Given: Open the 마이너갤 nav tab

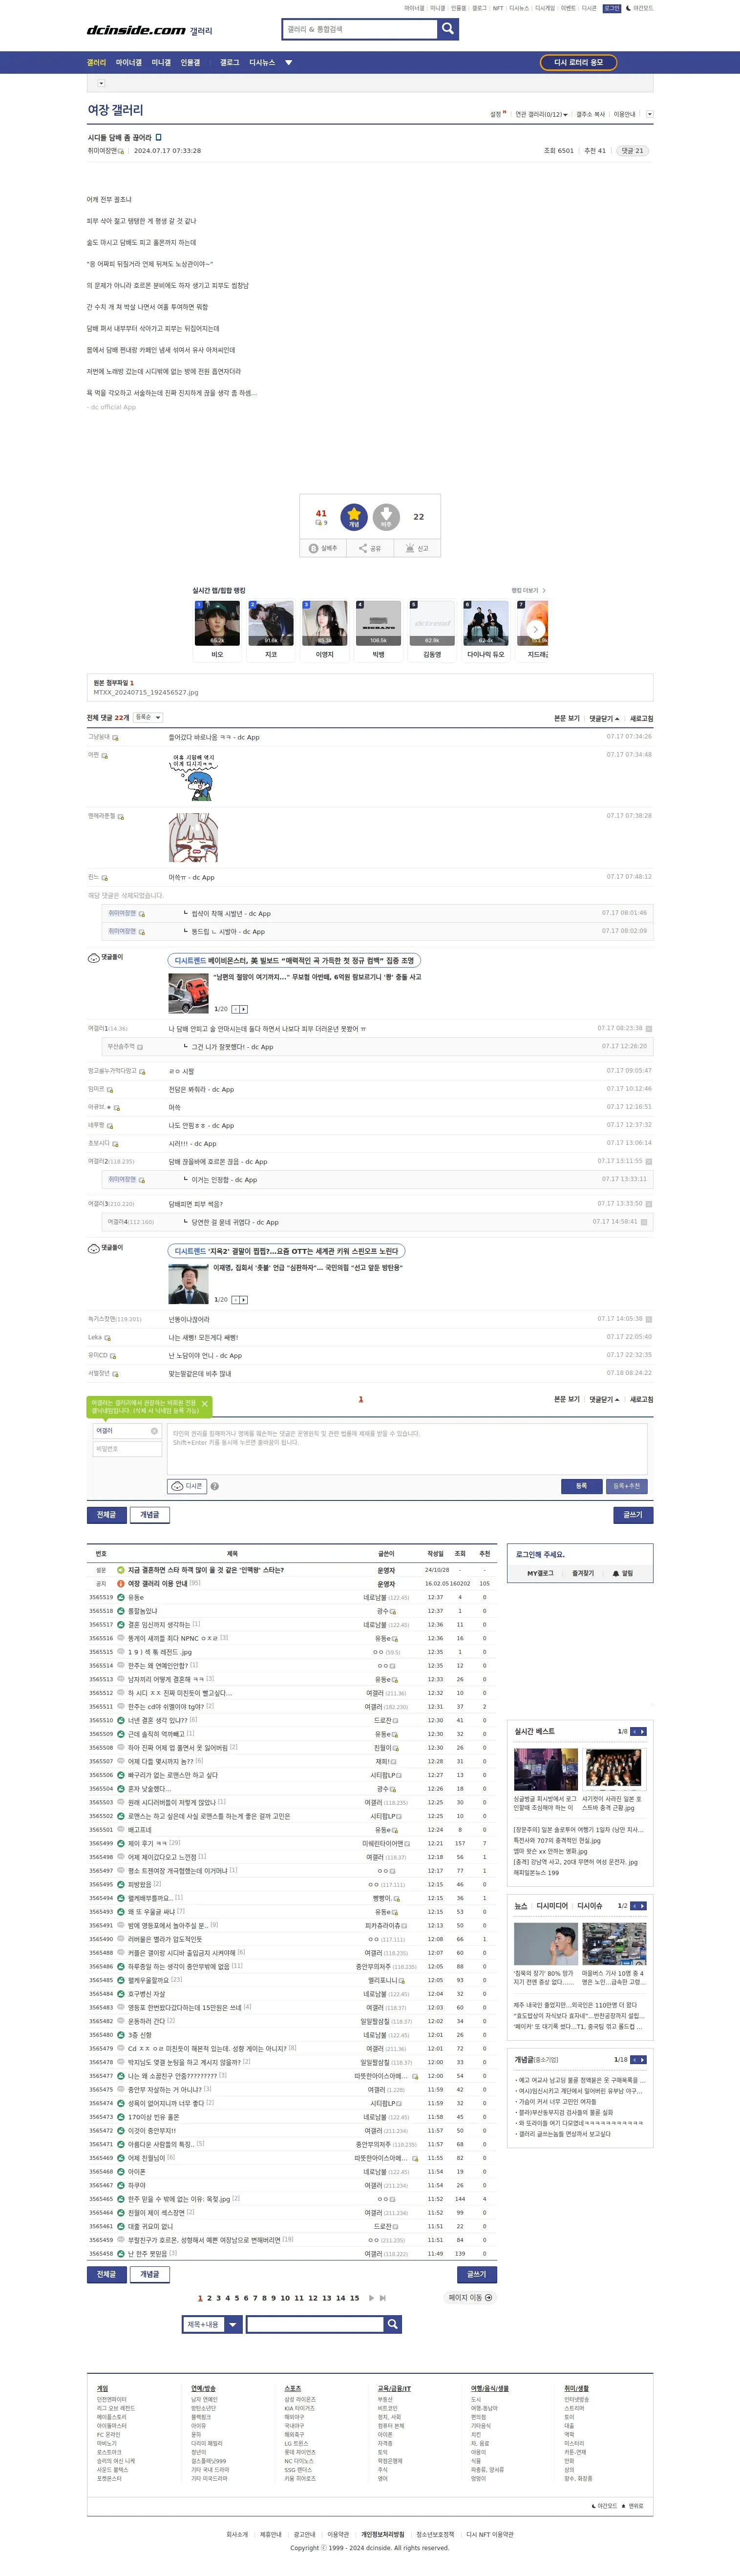Looking at the screenshot, I should 129,62.
